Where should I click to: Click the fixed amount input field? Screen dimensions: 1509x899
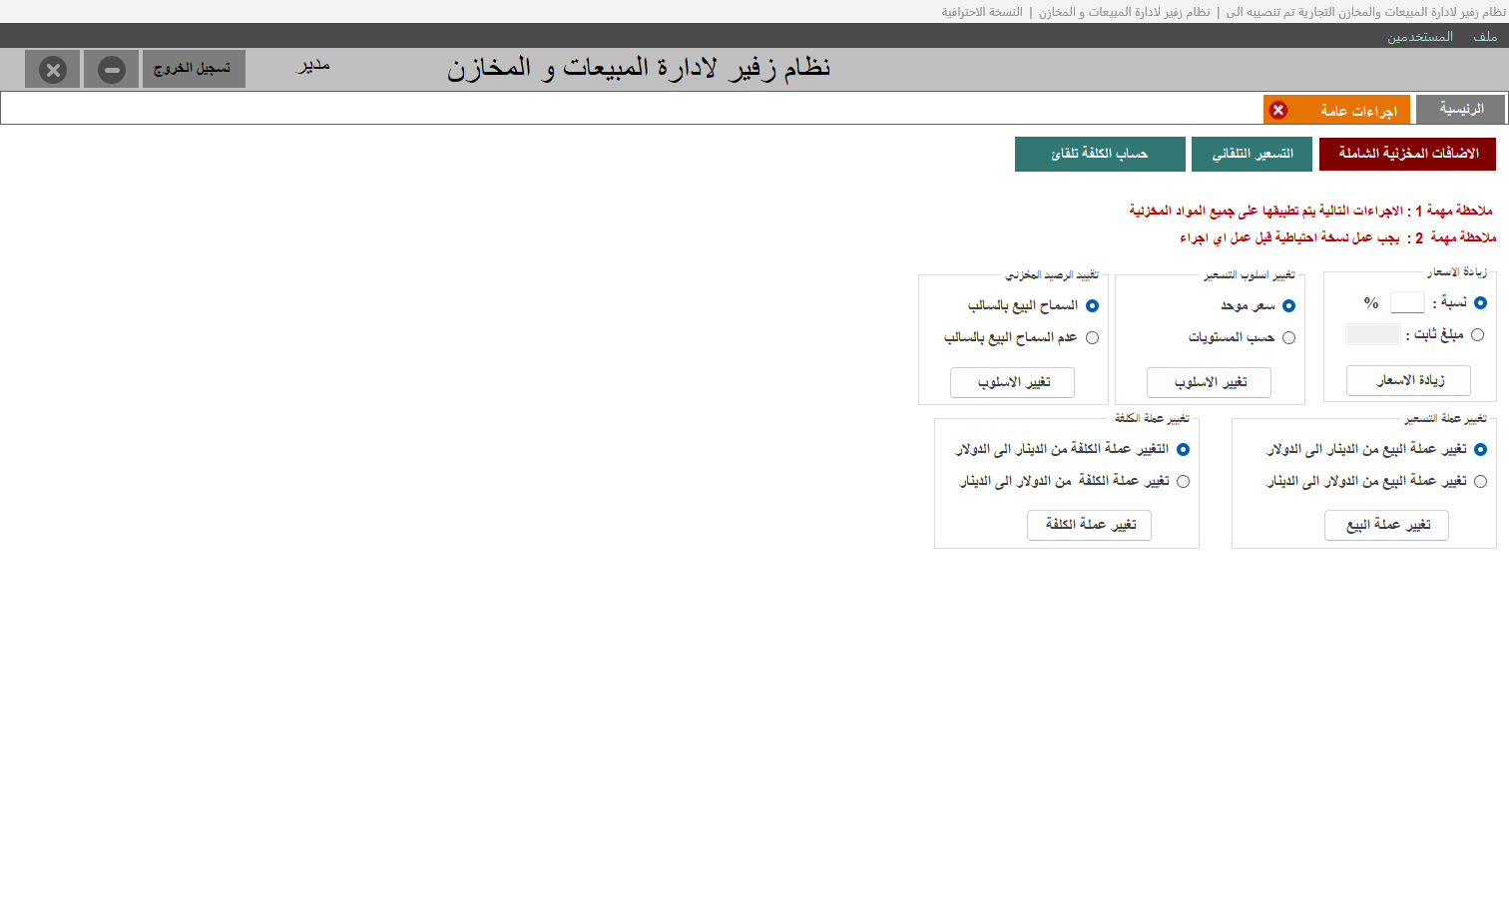(1373, 334)
